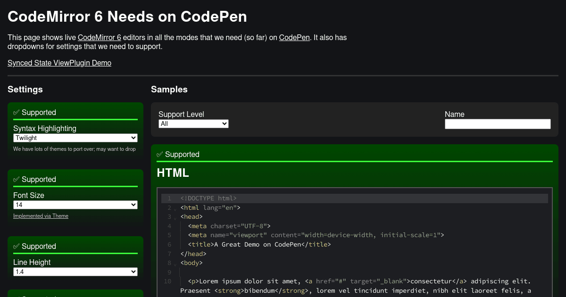Viewport: 566px width, 297px height.
Task: Click the checkmark icon beside Syntax Highlighting's Supported label
Action: (17, 112)
